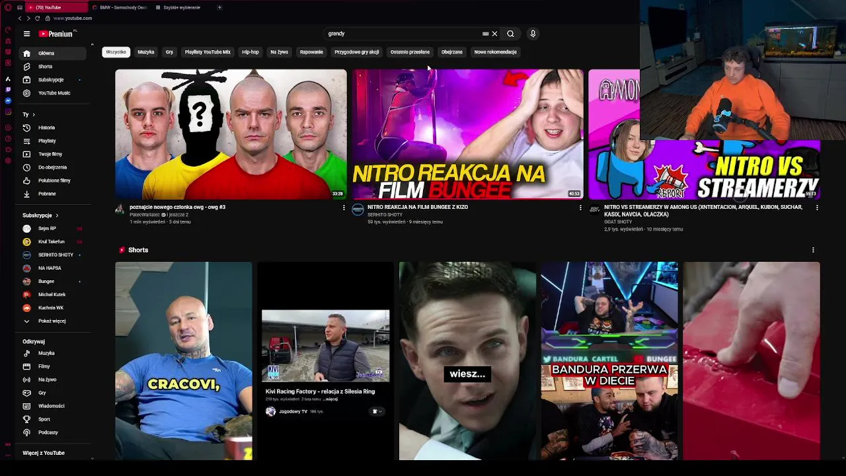Open Polubione filmy in the sidebar
The width and height of the screenshot is (846, 476).
click(x=53, y=180)
